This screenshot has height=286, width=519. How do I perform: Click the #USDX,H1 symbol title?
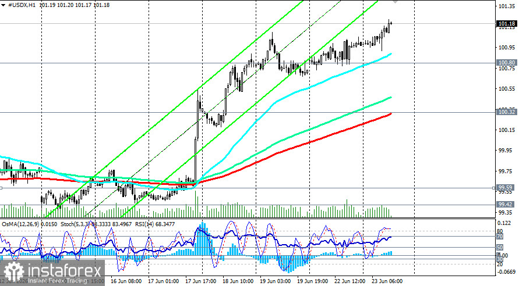tap(22, 5)
